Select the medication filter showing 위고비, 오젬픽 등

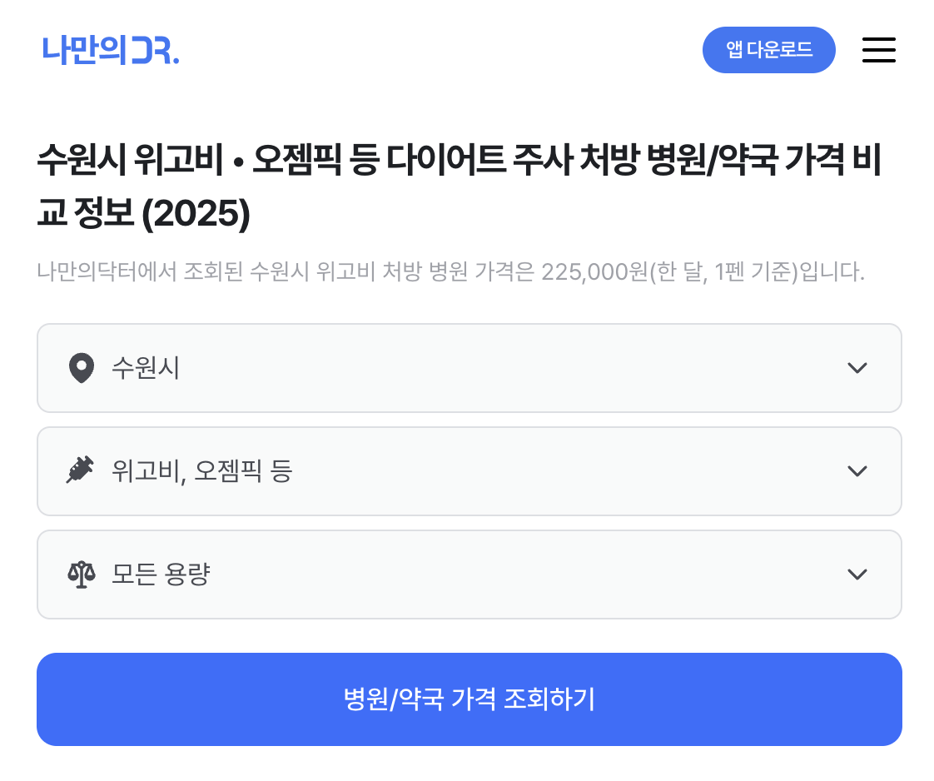469,471
